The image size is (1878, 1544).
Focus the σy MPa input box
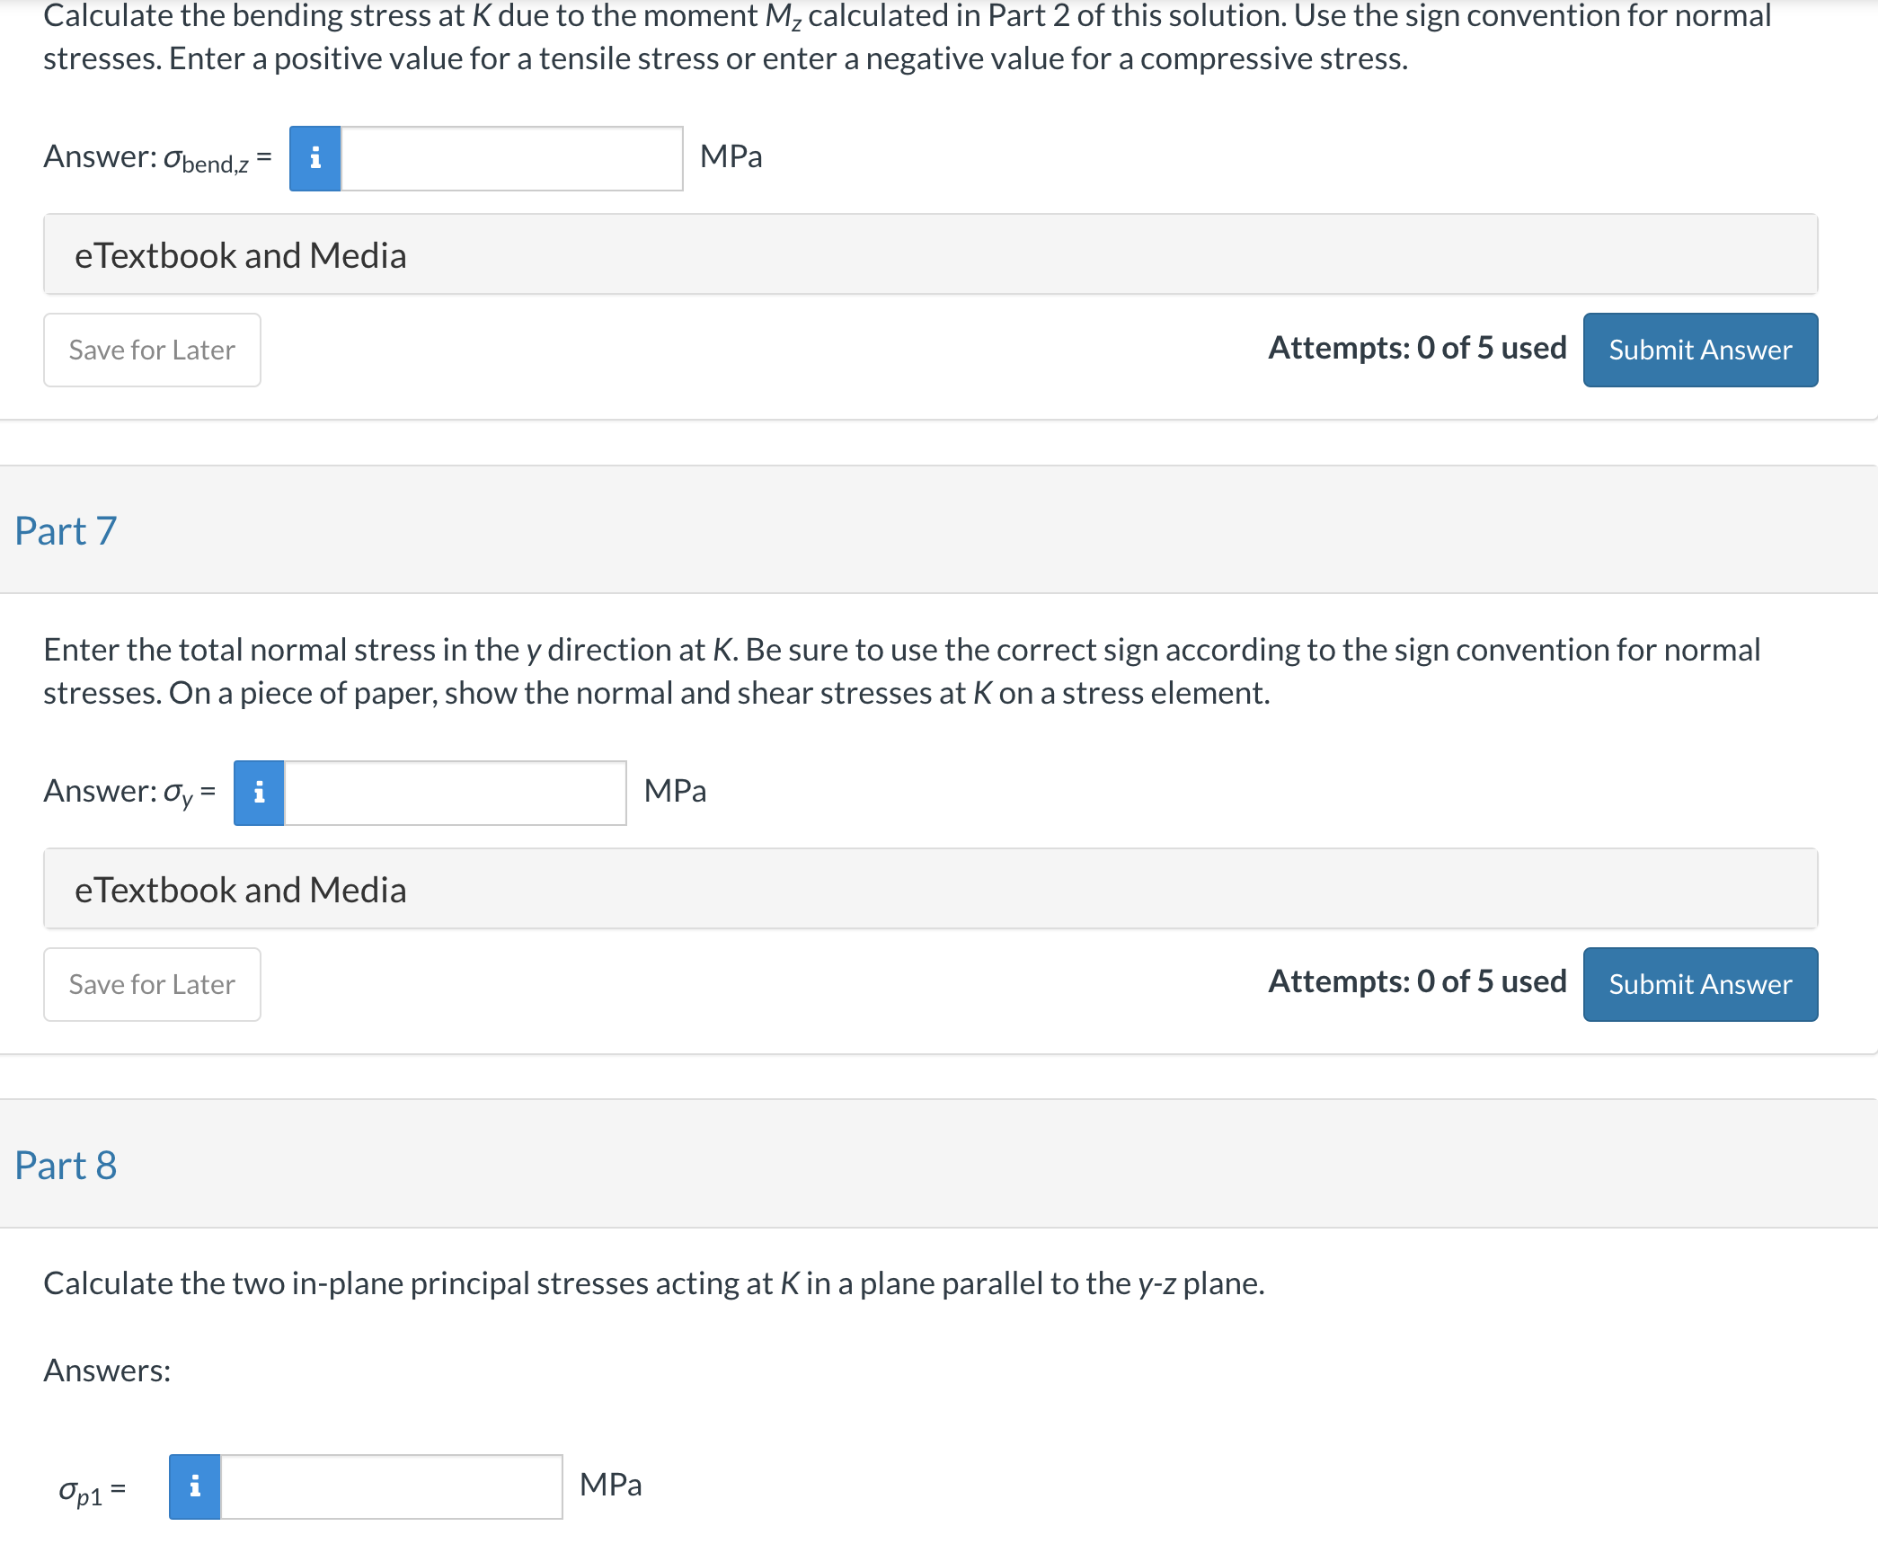pyautogui.click(x=455, y=793)
